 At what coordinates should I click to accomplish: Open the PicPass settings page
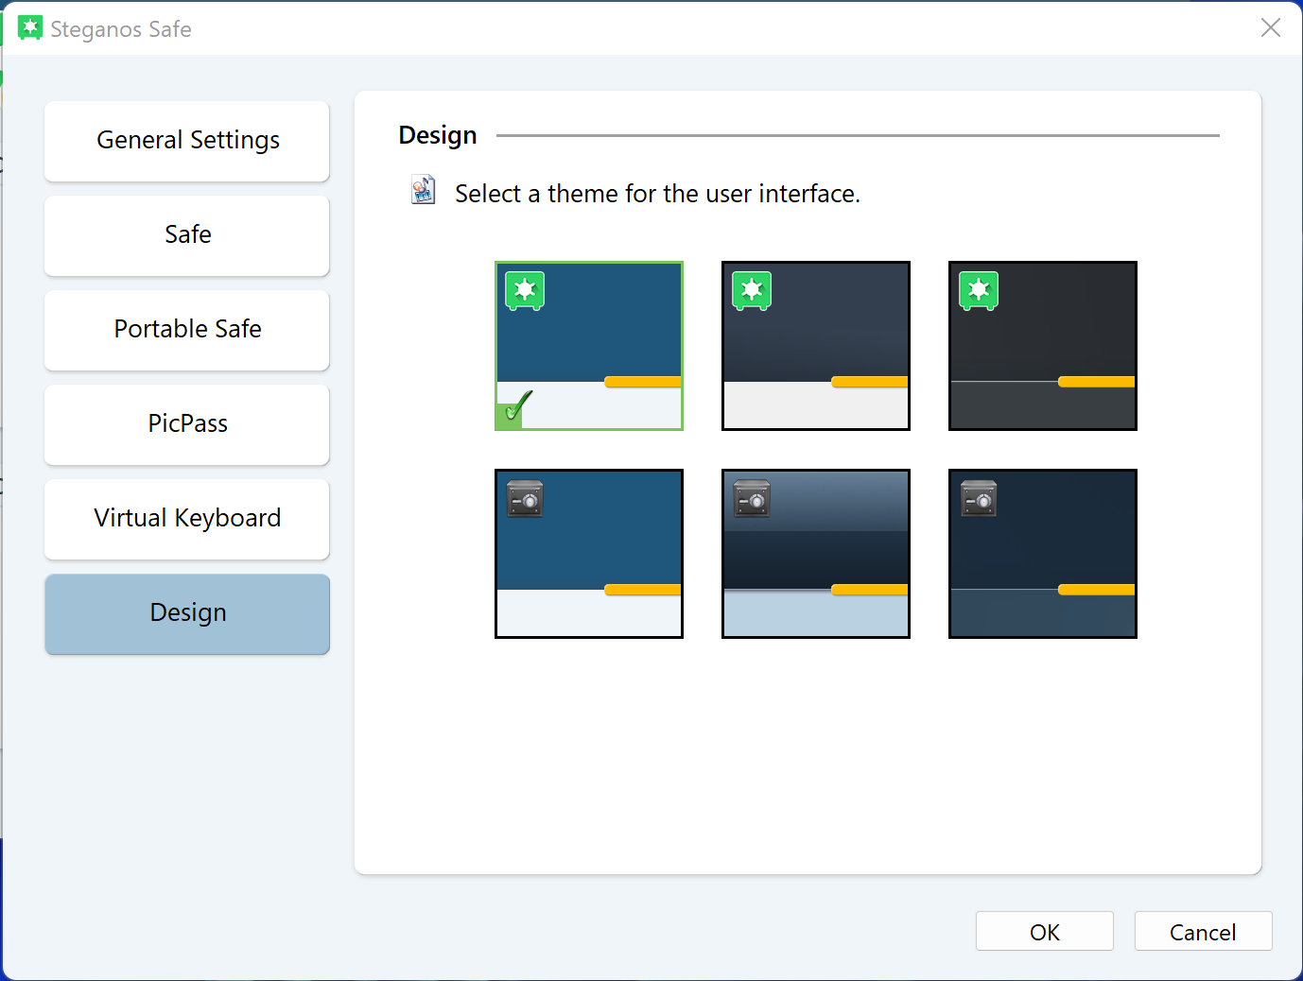(187, 424)
